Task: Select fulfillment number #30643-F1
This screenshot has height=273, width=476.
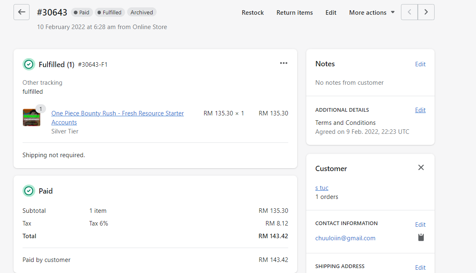Action: pyautogui.click(x=93, y=65)
